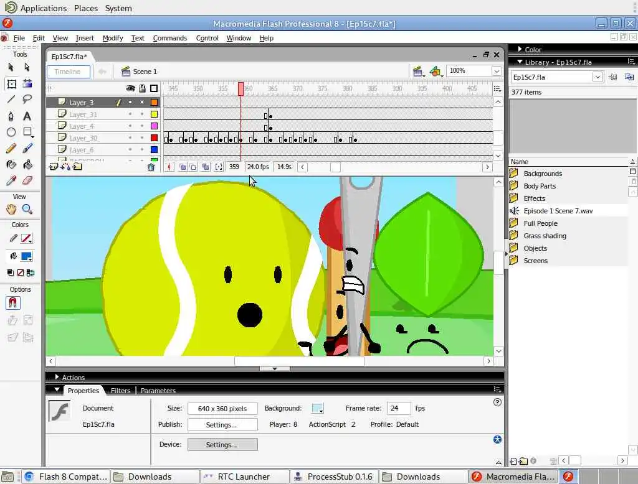Click the Insert Layer icon
This screenshot has height=484, width=638.
pos(54,167)
